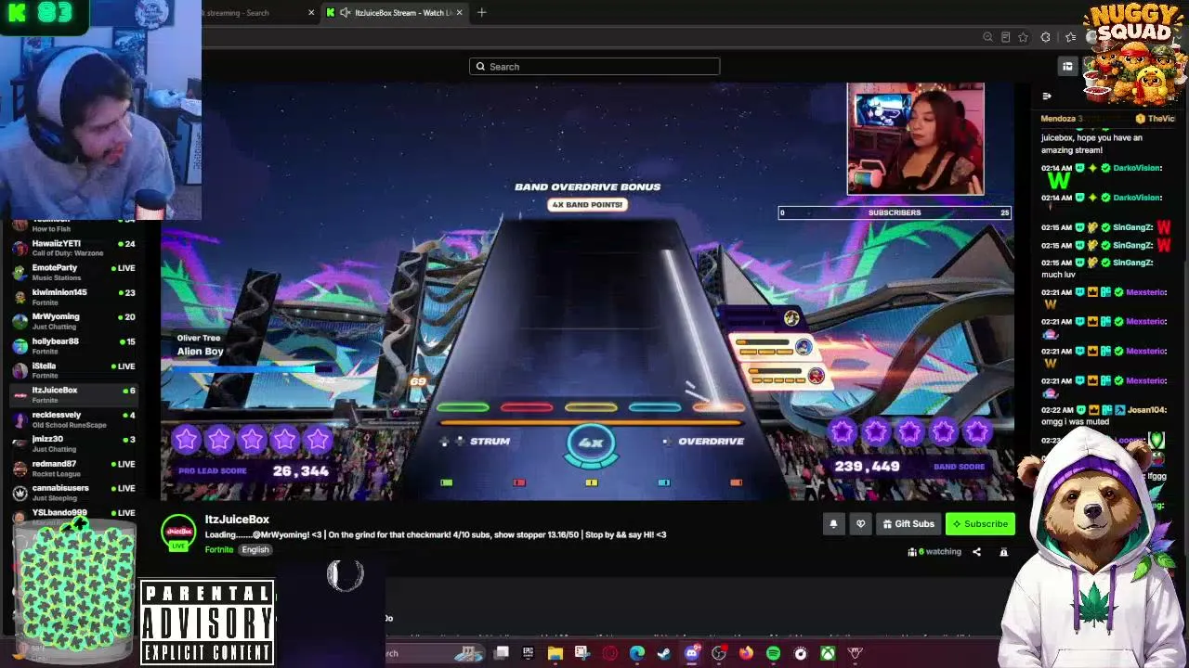Click the report icon next to share

click(x=1003, y=552)
